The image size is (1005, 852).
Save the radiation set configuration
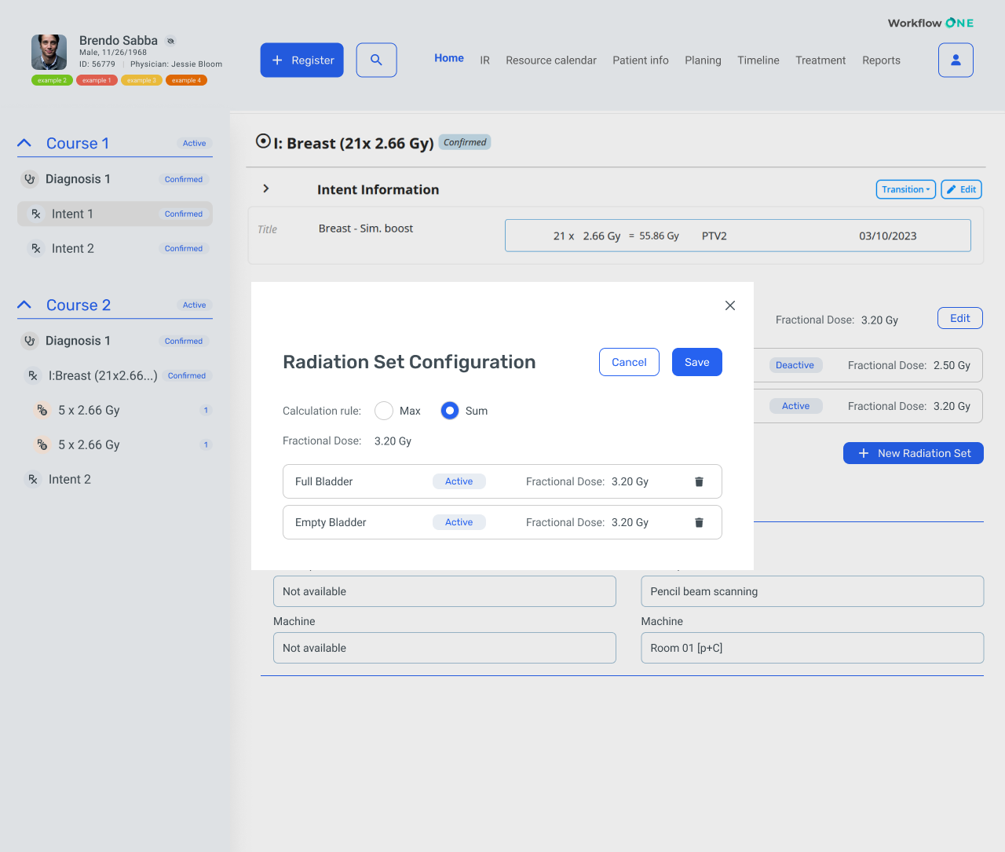click(x=697, y=362)
